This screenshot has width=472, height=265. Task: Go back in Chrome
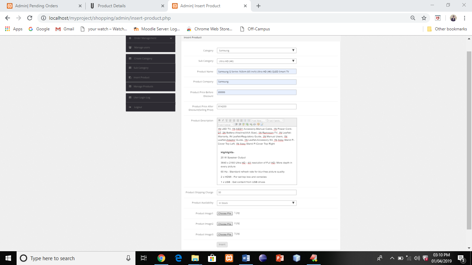(8, 18)
